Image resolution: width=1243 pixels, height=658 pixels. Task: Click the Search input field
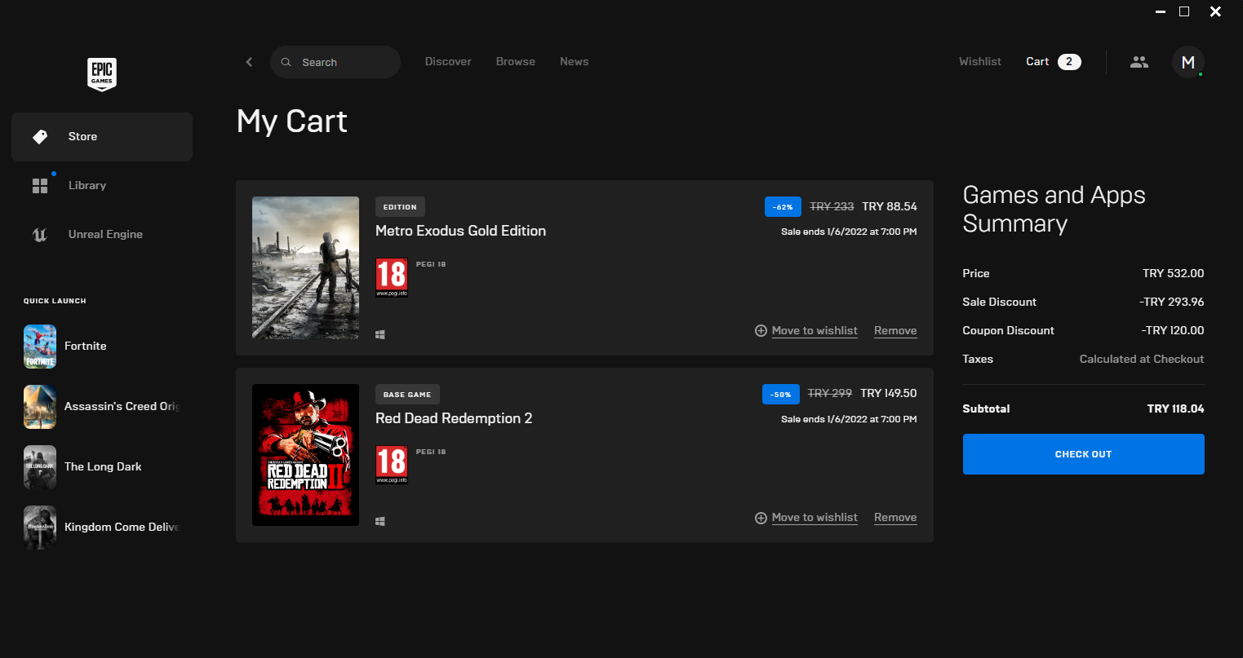coord(335,62)
